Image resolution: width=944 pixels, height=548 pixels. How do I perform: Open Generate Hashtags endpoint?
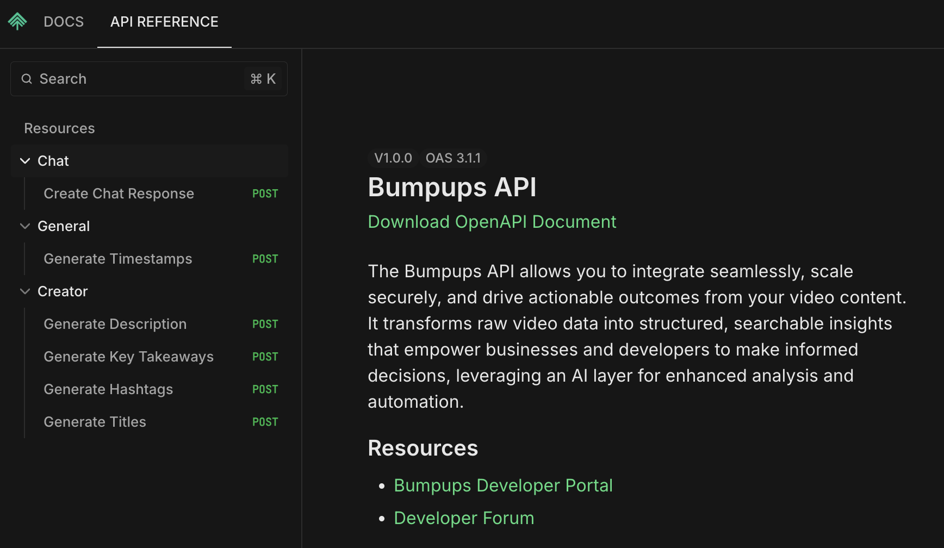tap(109, 389)
